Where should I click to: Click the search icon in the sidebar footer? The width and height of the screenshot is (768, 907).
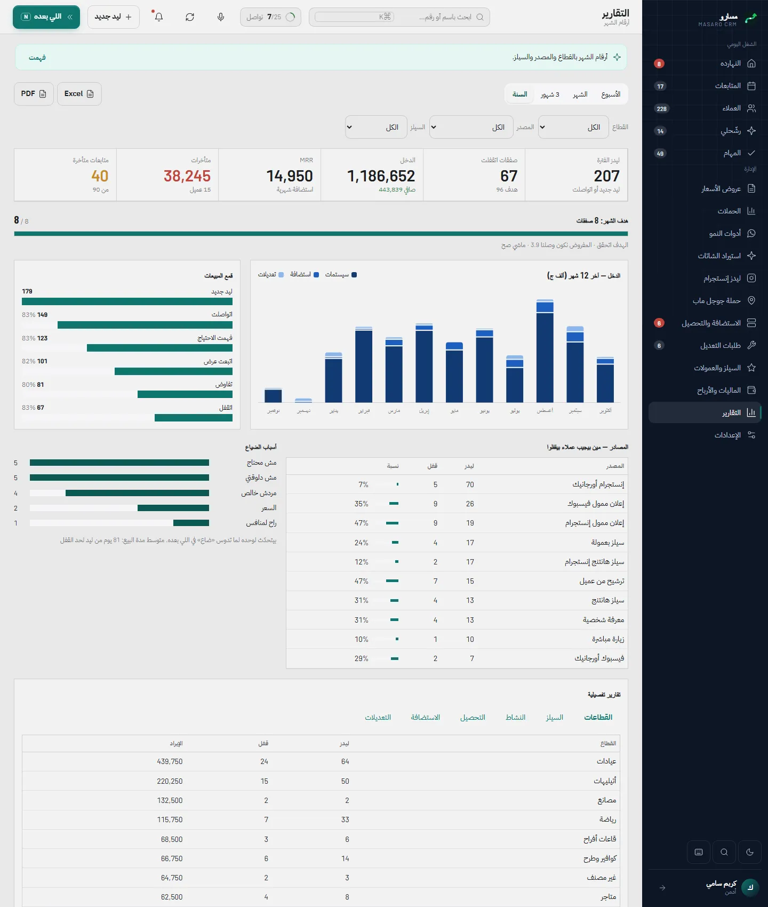pyautogui.click(x=724, y=852)
